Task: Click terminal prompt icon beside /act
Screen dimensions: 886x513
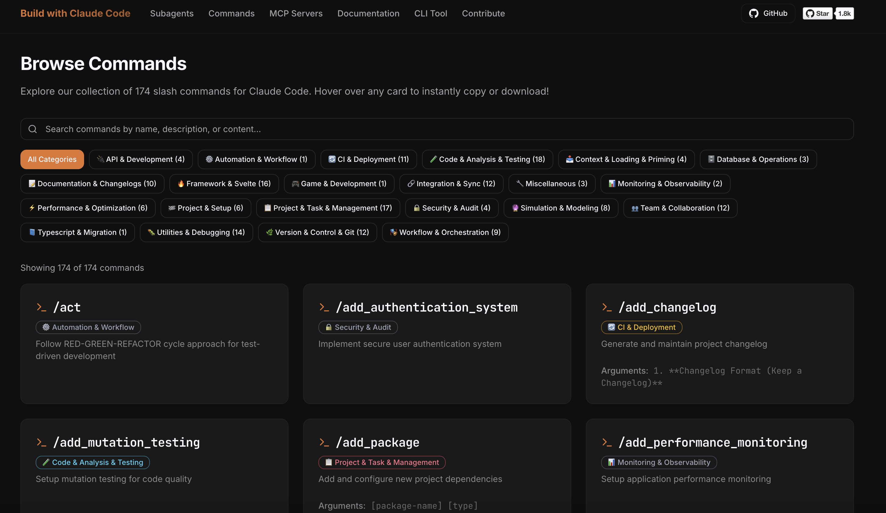Action: 41,307
